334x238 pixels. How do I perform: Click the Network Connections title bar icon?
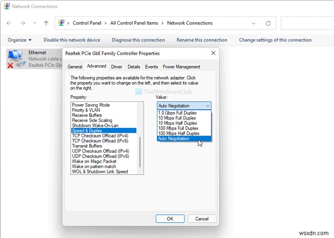(x=7, y=6)
